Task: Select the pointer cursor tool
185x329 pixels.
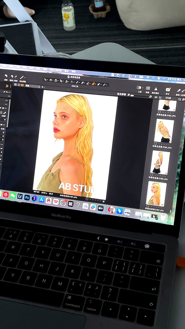Action: [45, 80]
